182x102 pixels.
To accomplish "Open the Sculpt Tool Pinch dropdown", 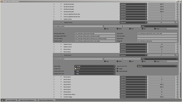I will point(95,69).
